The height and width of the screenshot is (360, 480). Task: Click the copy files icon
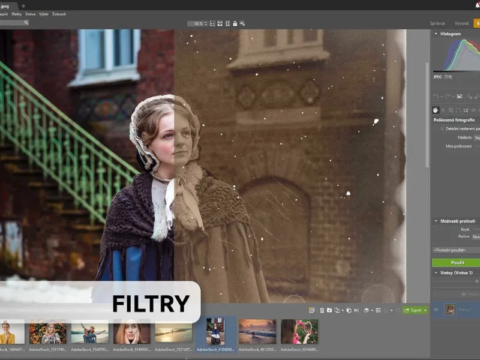pos(337,310)
